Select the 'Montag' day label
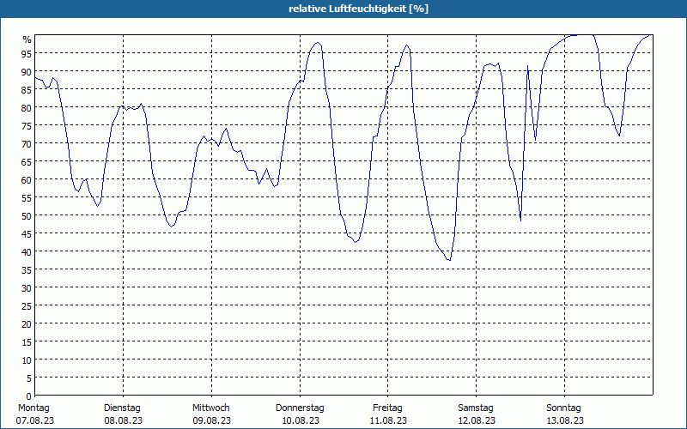 (x=33, y=408)
